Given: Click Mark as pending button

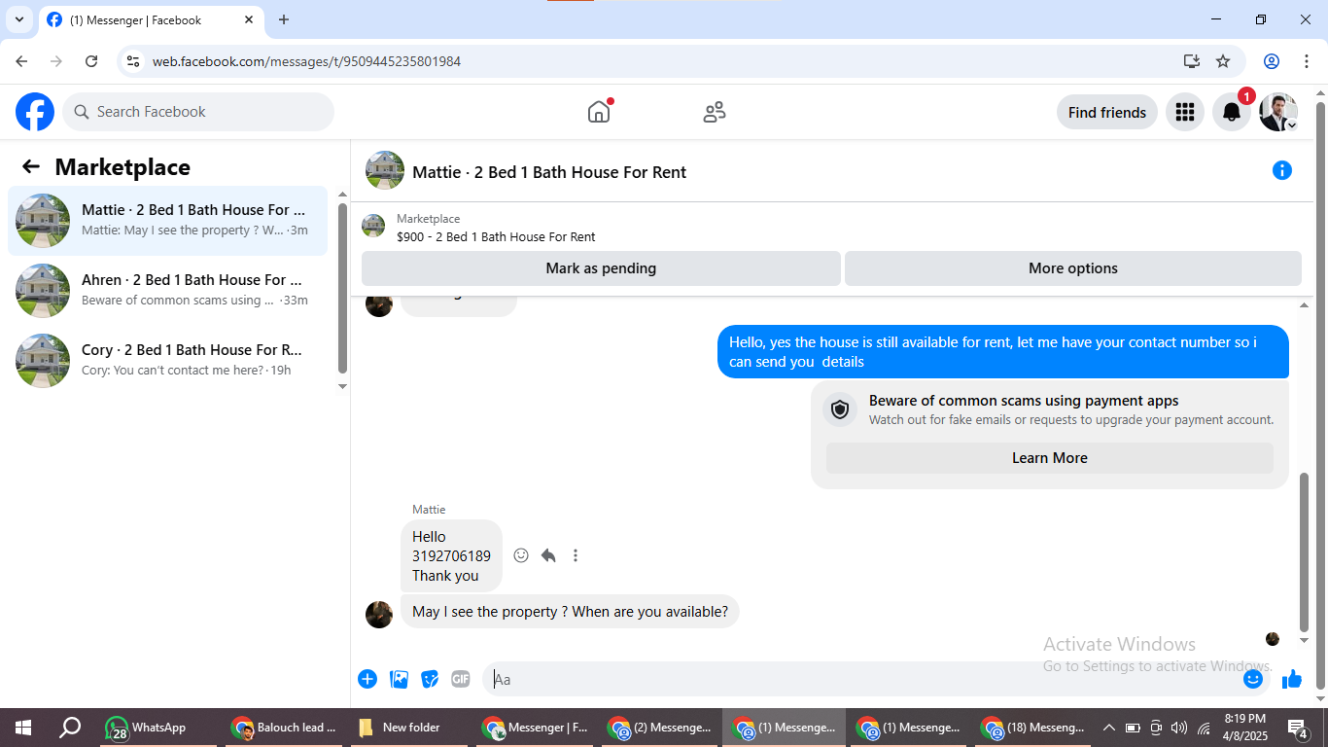Looking at the screenshot, I should coord(601,268).
